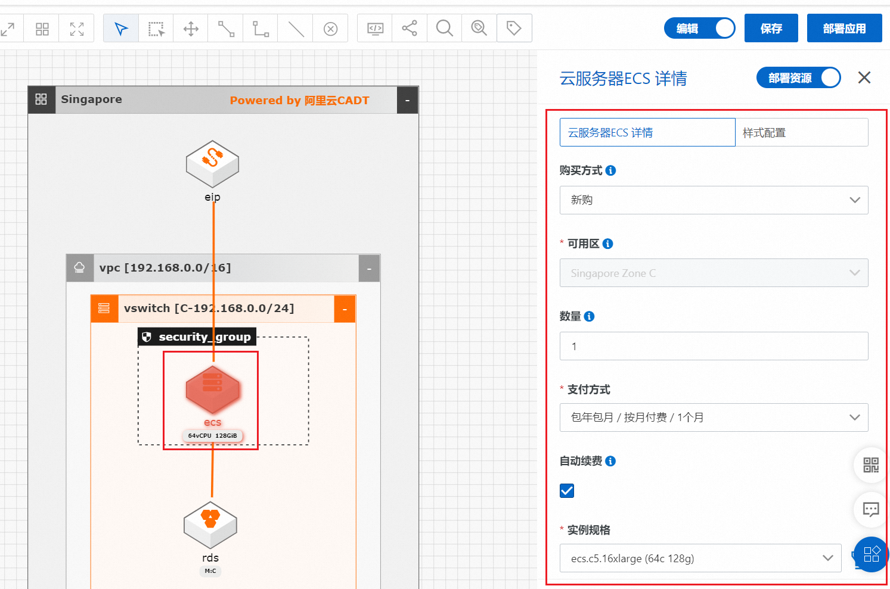This screenshot has height=589, width=890.
Task: Click the M:C badge under rds
Action: tap(210, 571)
